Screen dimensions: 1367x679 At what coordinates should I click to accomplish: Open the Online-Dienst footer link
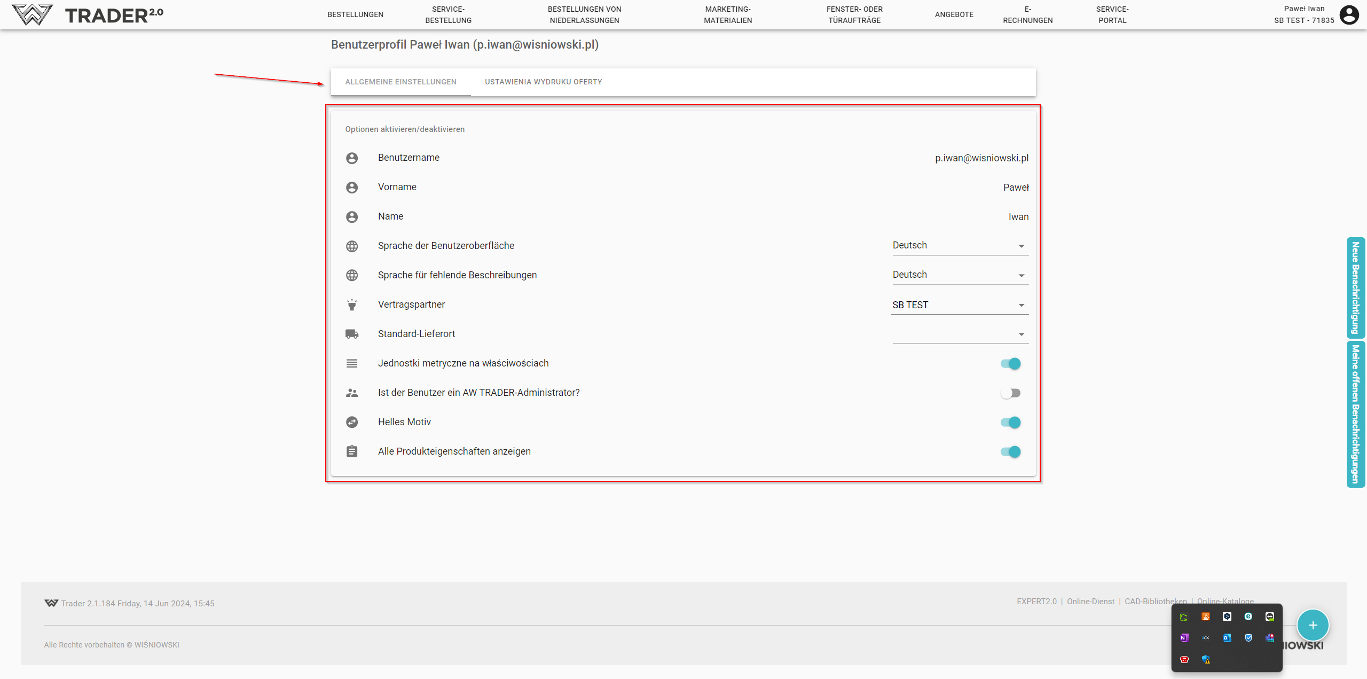pyautogui.click(x=1090, y=602)
